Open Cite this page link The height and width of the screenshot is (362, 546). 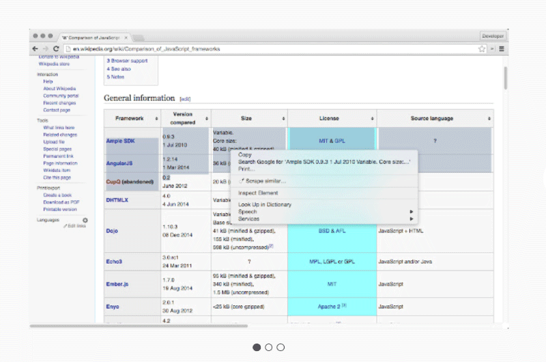[x=57, y=178]
